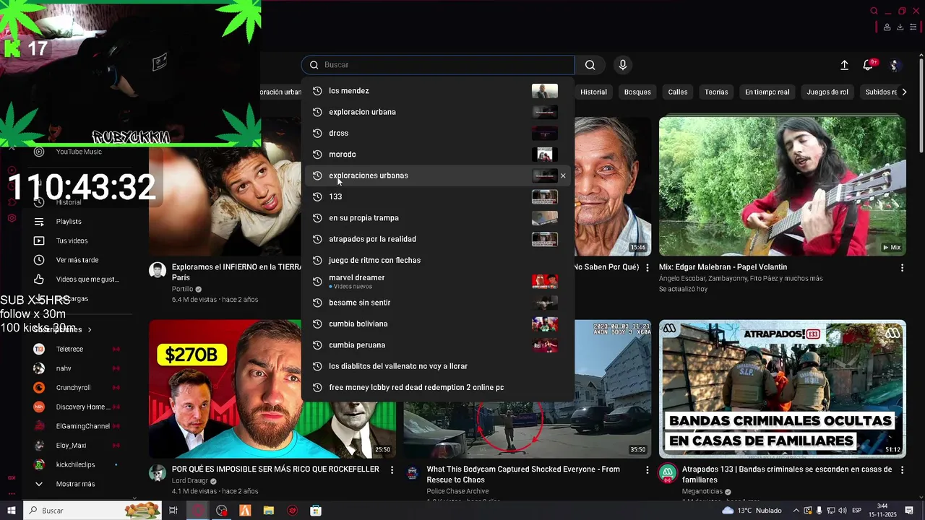
Task: Select the Juegos de rol filter chip
Action: coord(827,92)
